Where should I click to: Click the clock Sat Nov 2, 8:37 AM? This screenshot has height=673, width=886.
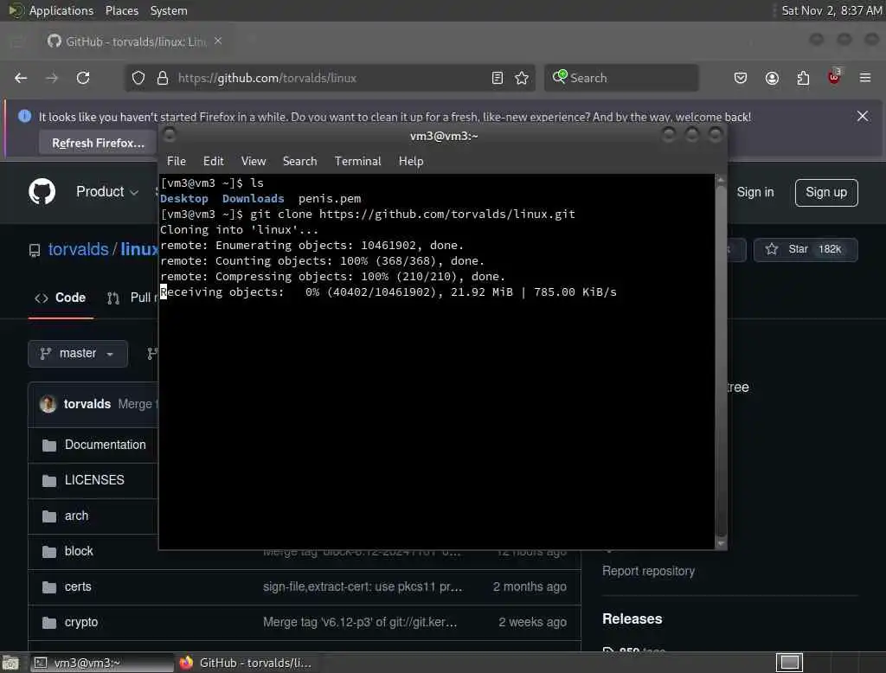(831, 10)
